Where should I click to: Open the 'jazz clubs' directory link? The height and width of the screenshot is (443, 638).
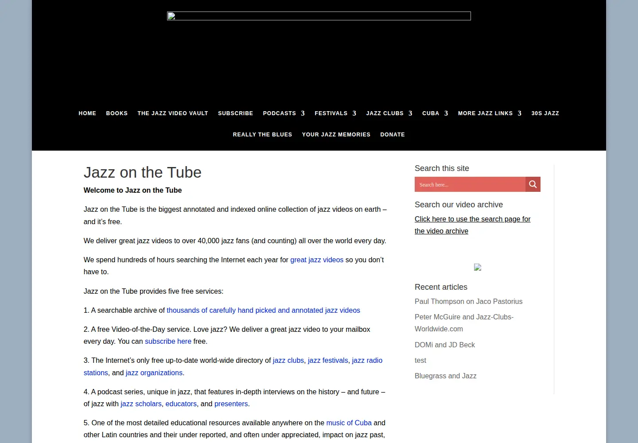point(288,360)
